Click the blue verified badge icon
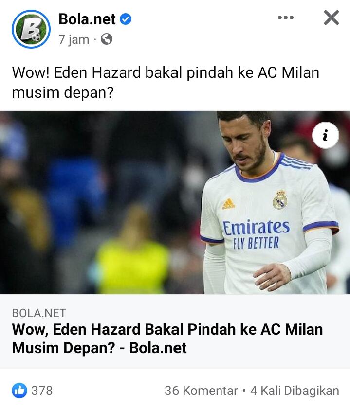This screenshot has height=410, width=350. click(126, 19)
